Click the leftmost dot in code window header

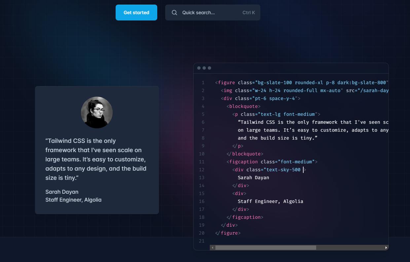pos(199,68)
